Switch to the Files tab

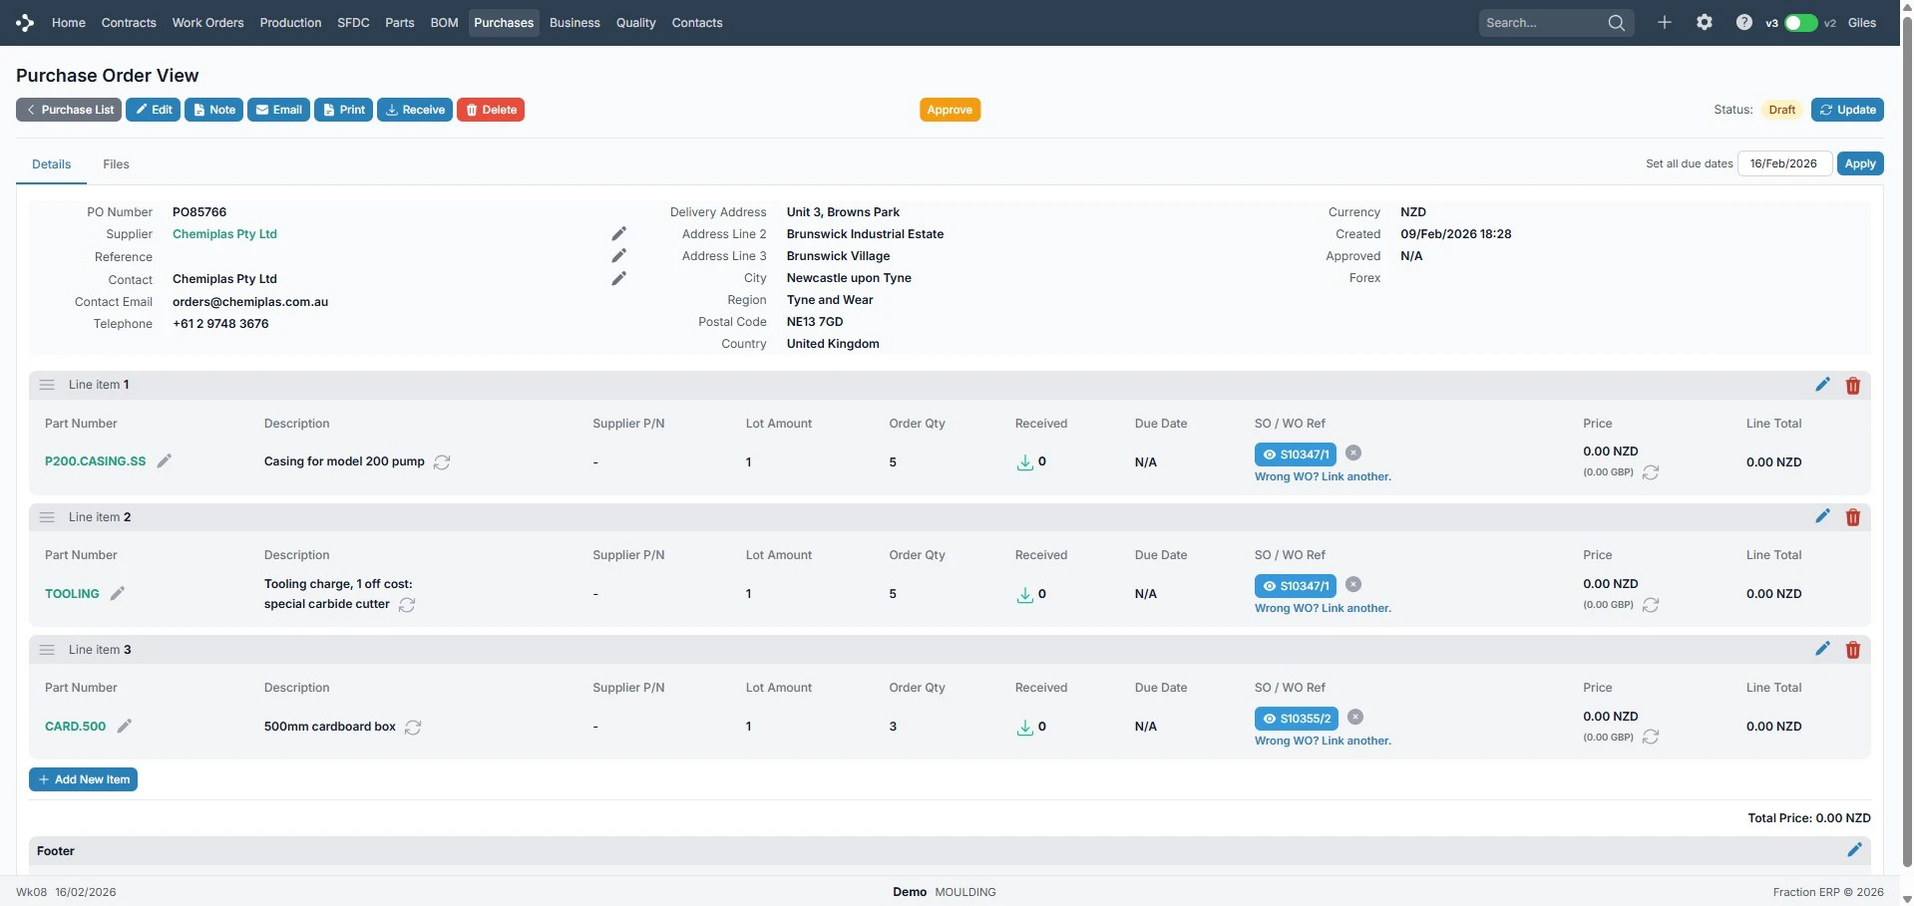point(116,164)
